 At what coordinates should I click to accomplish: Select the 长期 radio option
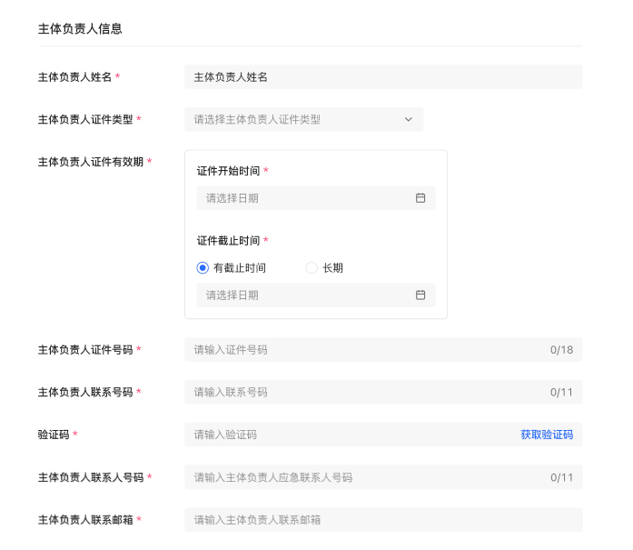[312, 268]
